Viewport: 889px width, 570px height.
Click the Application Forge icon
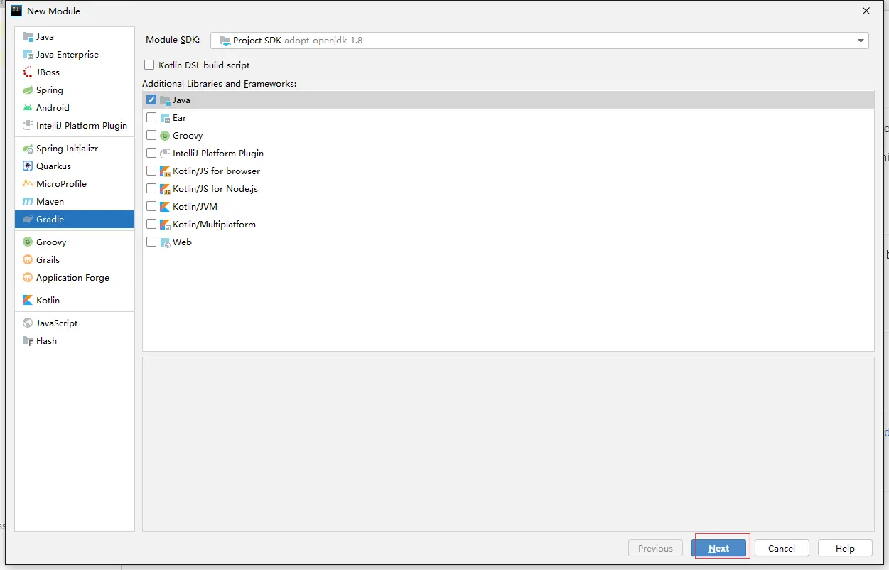[x=28, y=278]
